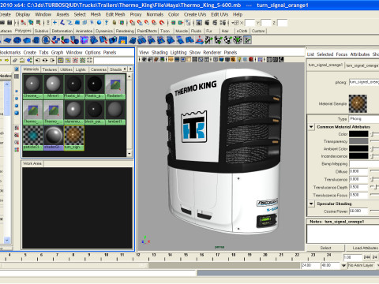The height and width of the screenshot is (284, 379).
Task: Select the lambert1 material swatch
Action: click(x=115, y=112)
